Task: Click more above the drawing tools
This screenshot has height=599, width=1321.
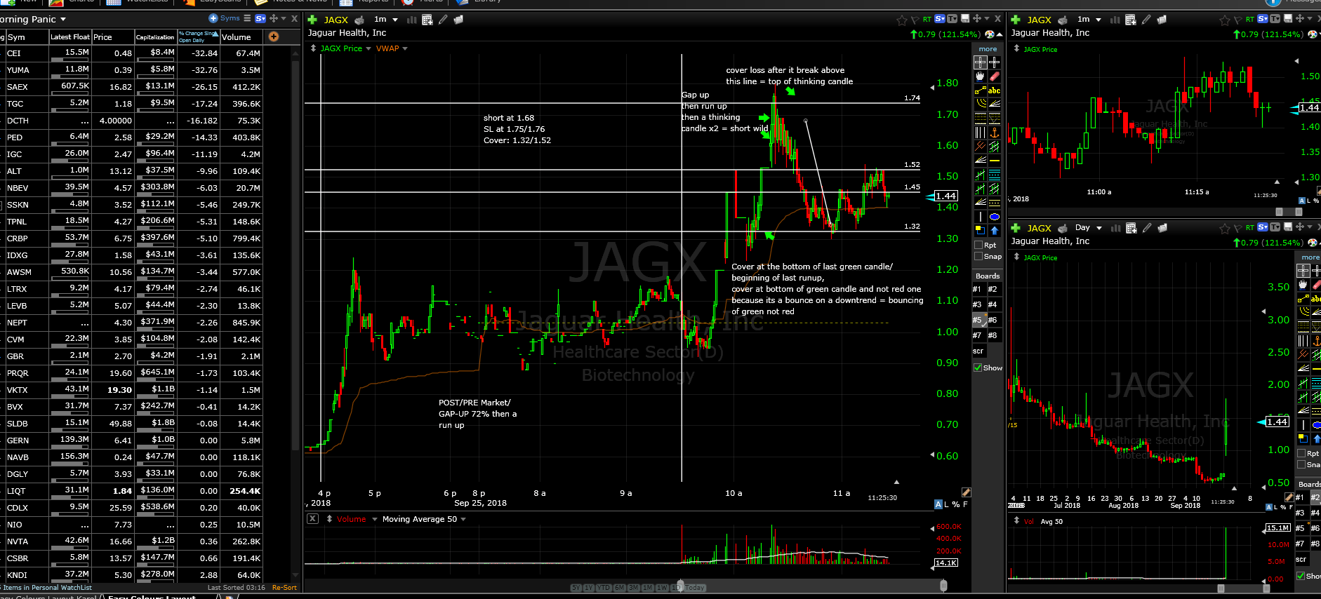Action: [x=988, y=49]
